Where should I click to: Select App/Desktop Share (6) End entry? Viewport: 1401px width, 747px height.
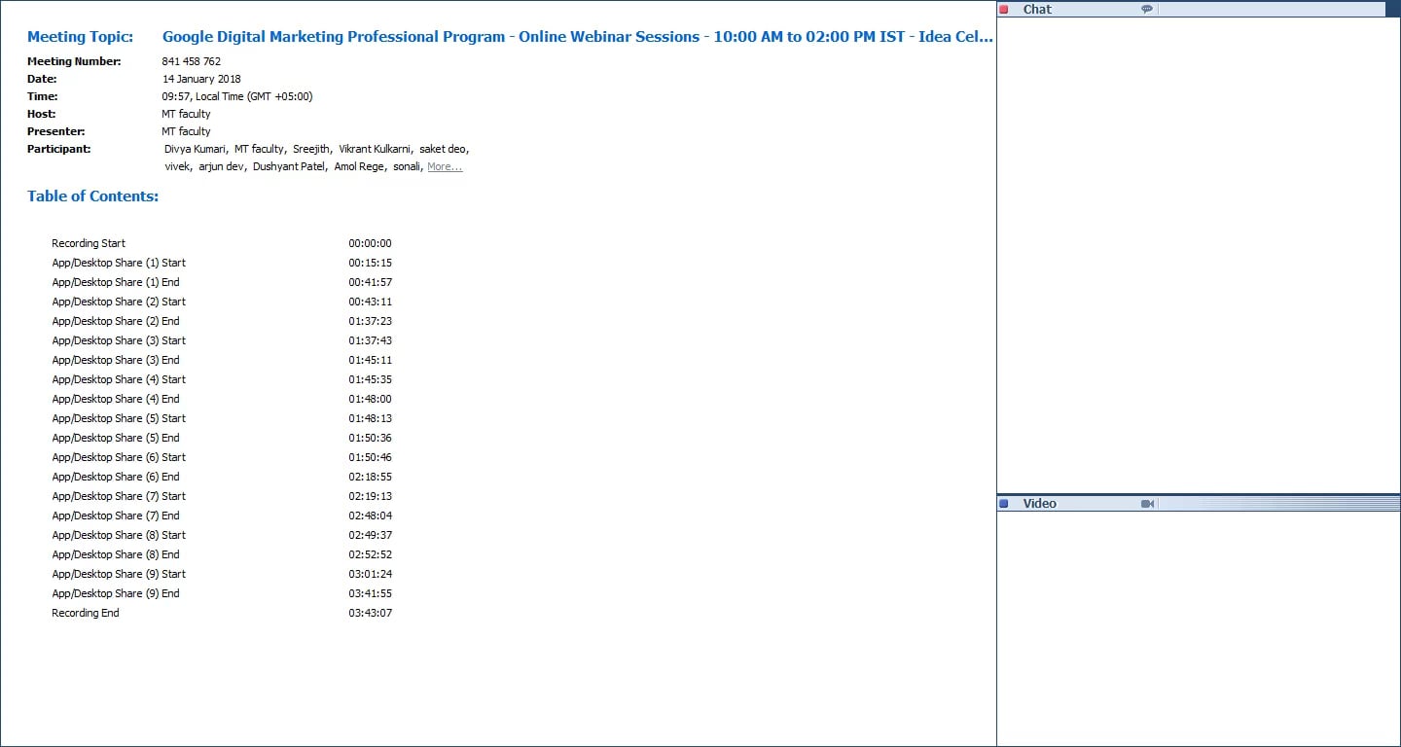point(116,478)
